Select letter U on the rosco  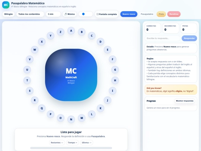point(27,70)
